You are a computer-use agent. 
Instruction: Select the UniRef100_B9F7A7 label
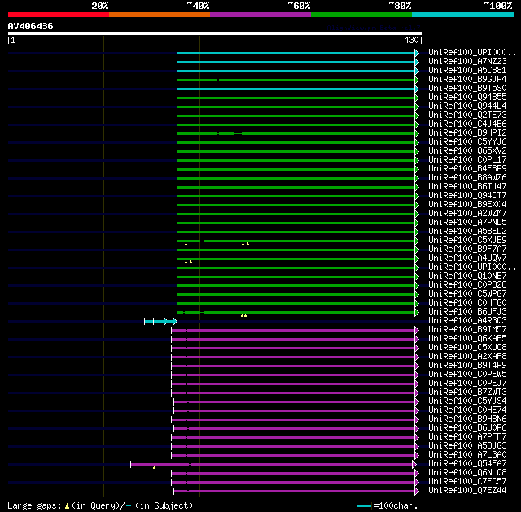[x=467, y=249]
